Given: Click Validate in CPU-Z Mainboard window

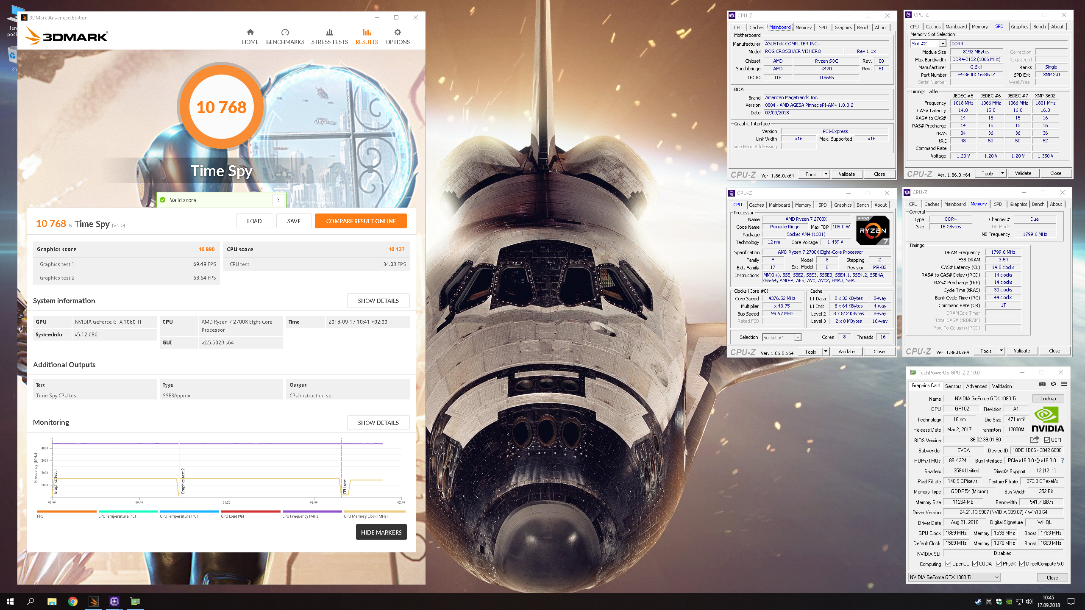Looking at the screenshot, I should pos(847,174).
